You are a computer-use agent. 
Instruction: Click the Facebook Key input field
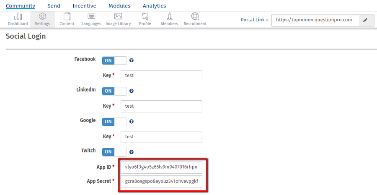click(161, 76)
